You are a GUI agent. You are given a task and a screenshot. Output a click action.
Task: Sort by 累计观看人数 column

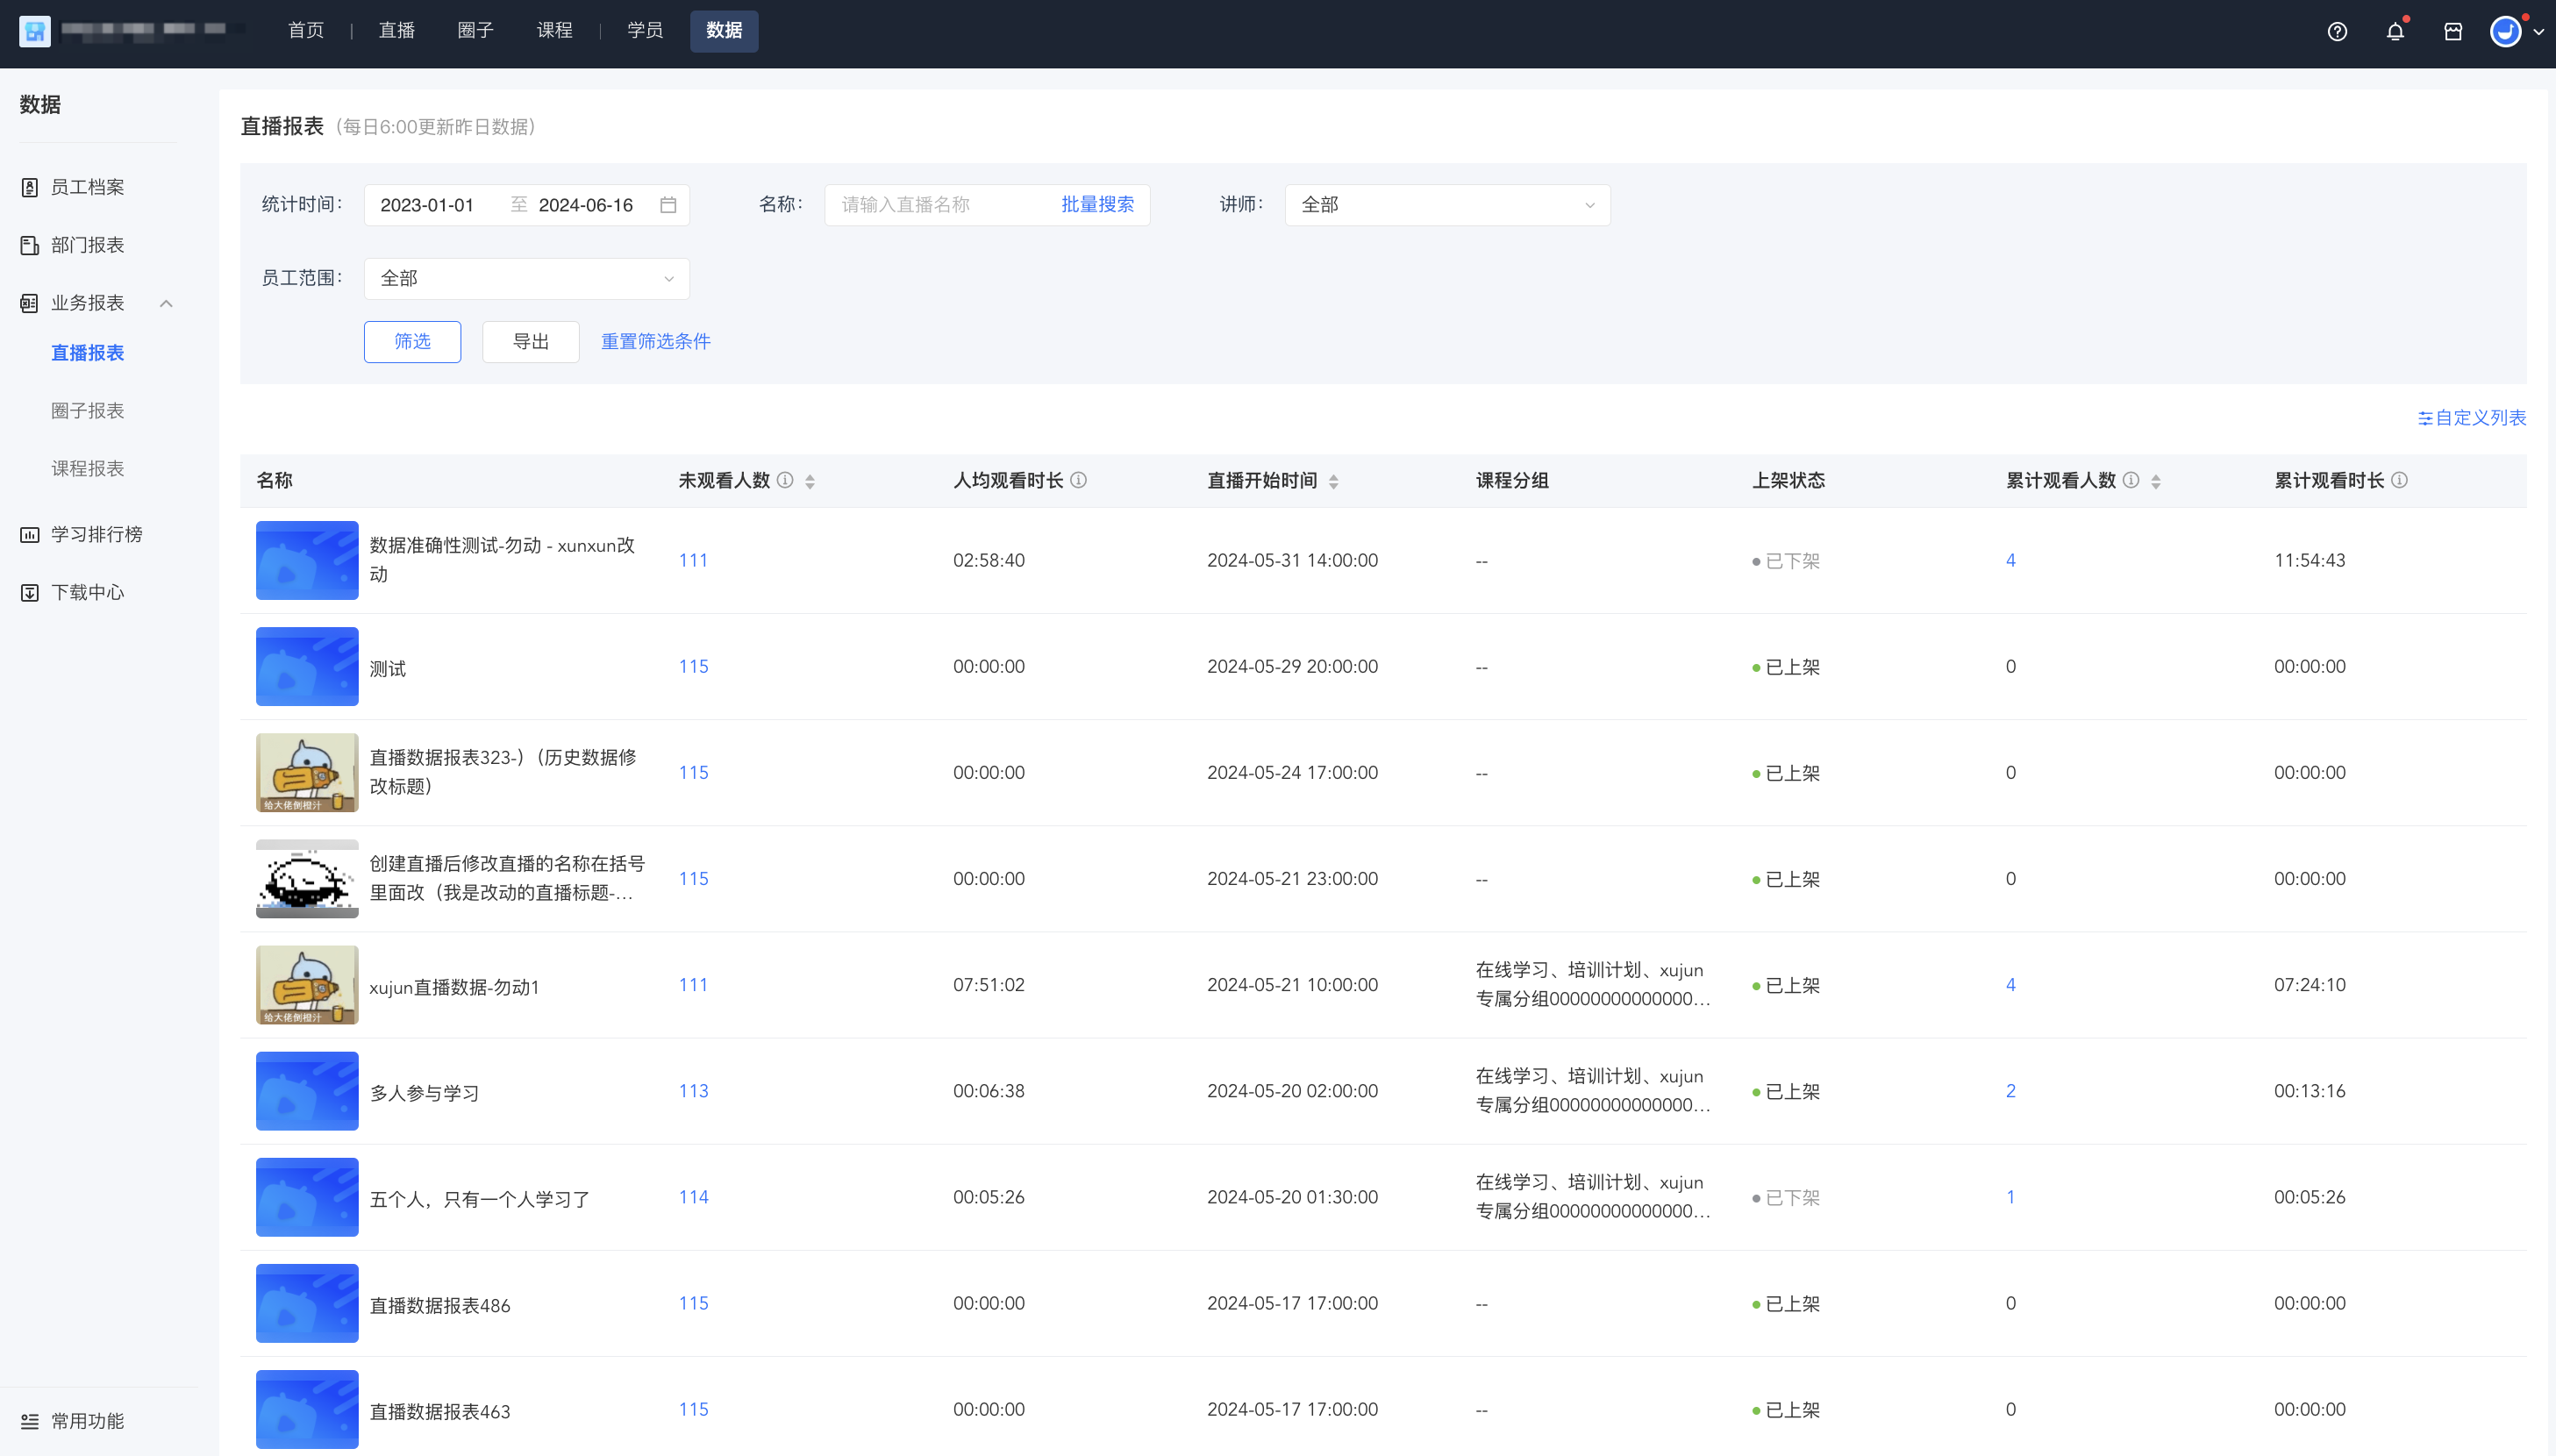tap(2155, 482)
